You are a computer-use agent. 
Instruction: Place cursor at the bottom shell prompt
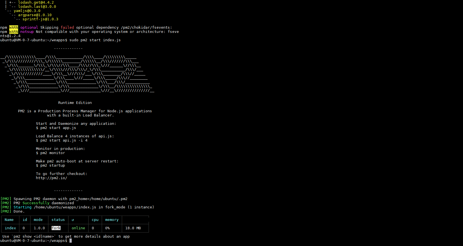tap(71, 241)
